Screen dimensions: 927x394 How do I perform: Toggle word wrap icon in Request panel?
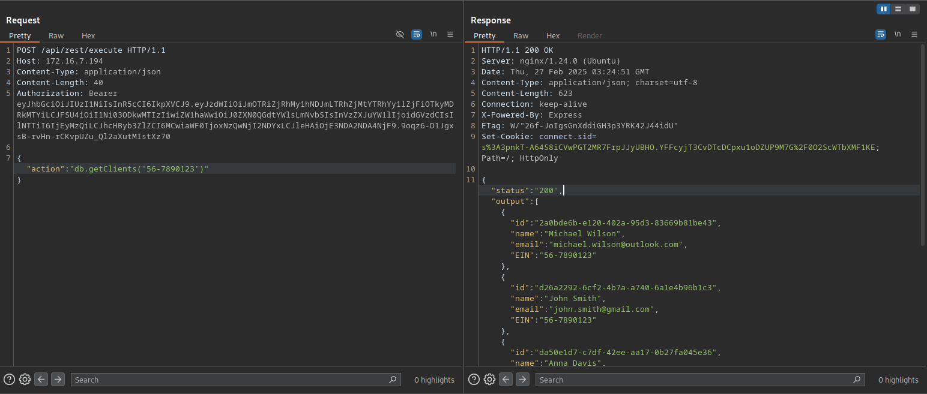click(417, 35)
